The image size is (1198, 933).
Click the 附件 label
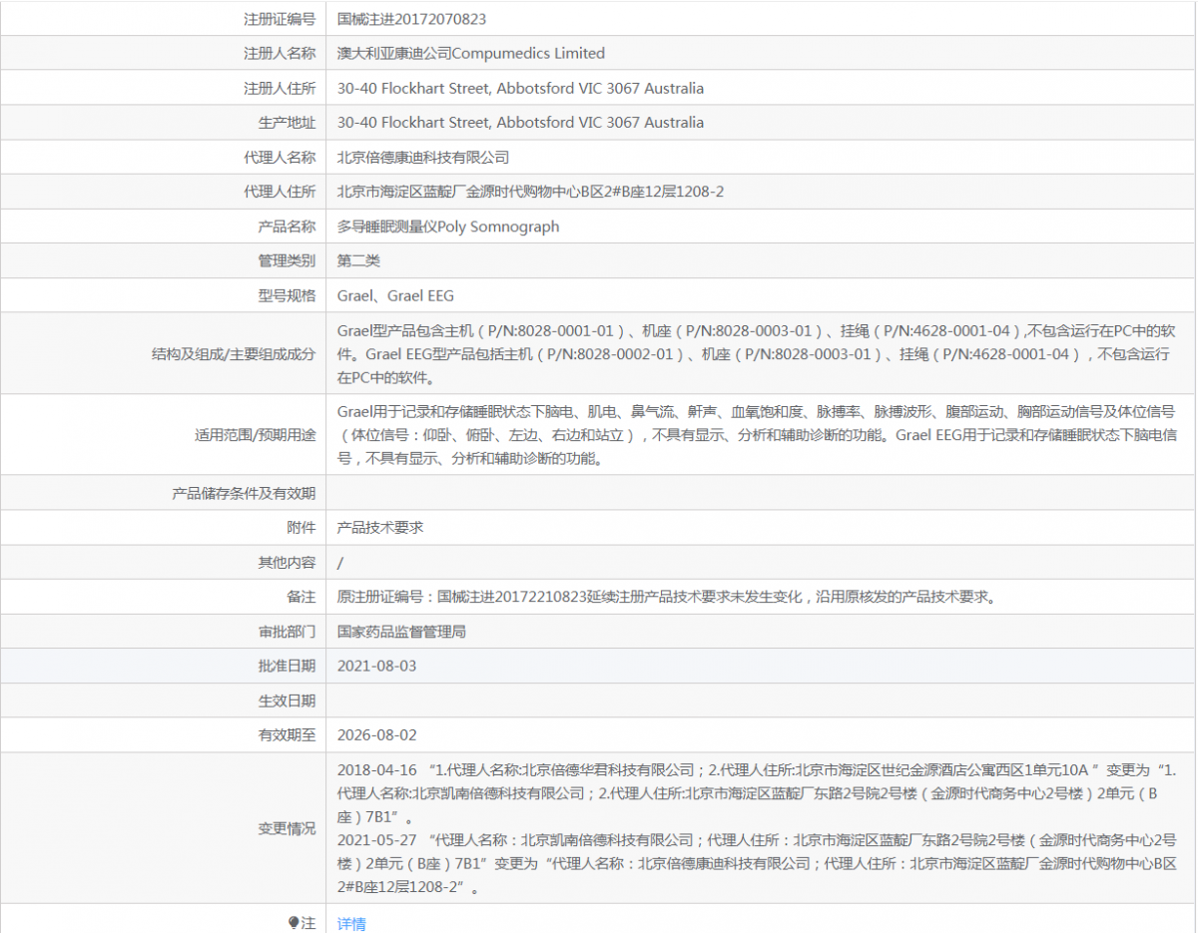[x=301, y=527]
